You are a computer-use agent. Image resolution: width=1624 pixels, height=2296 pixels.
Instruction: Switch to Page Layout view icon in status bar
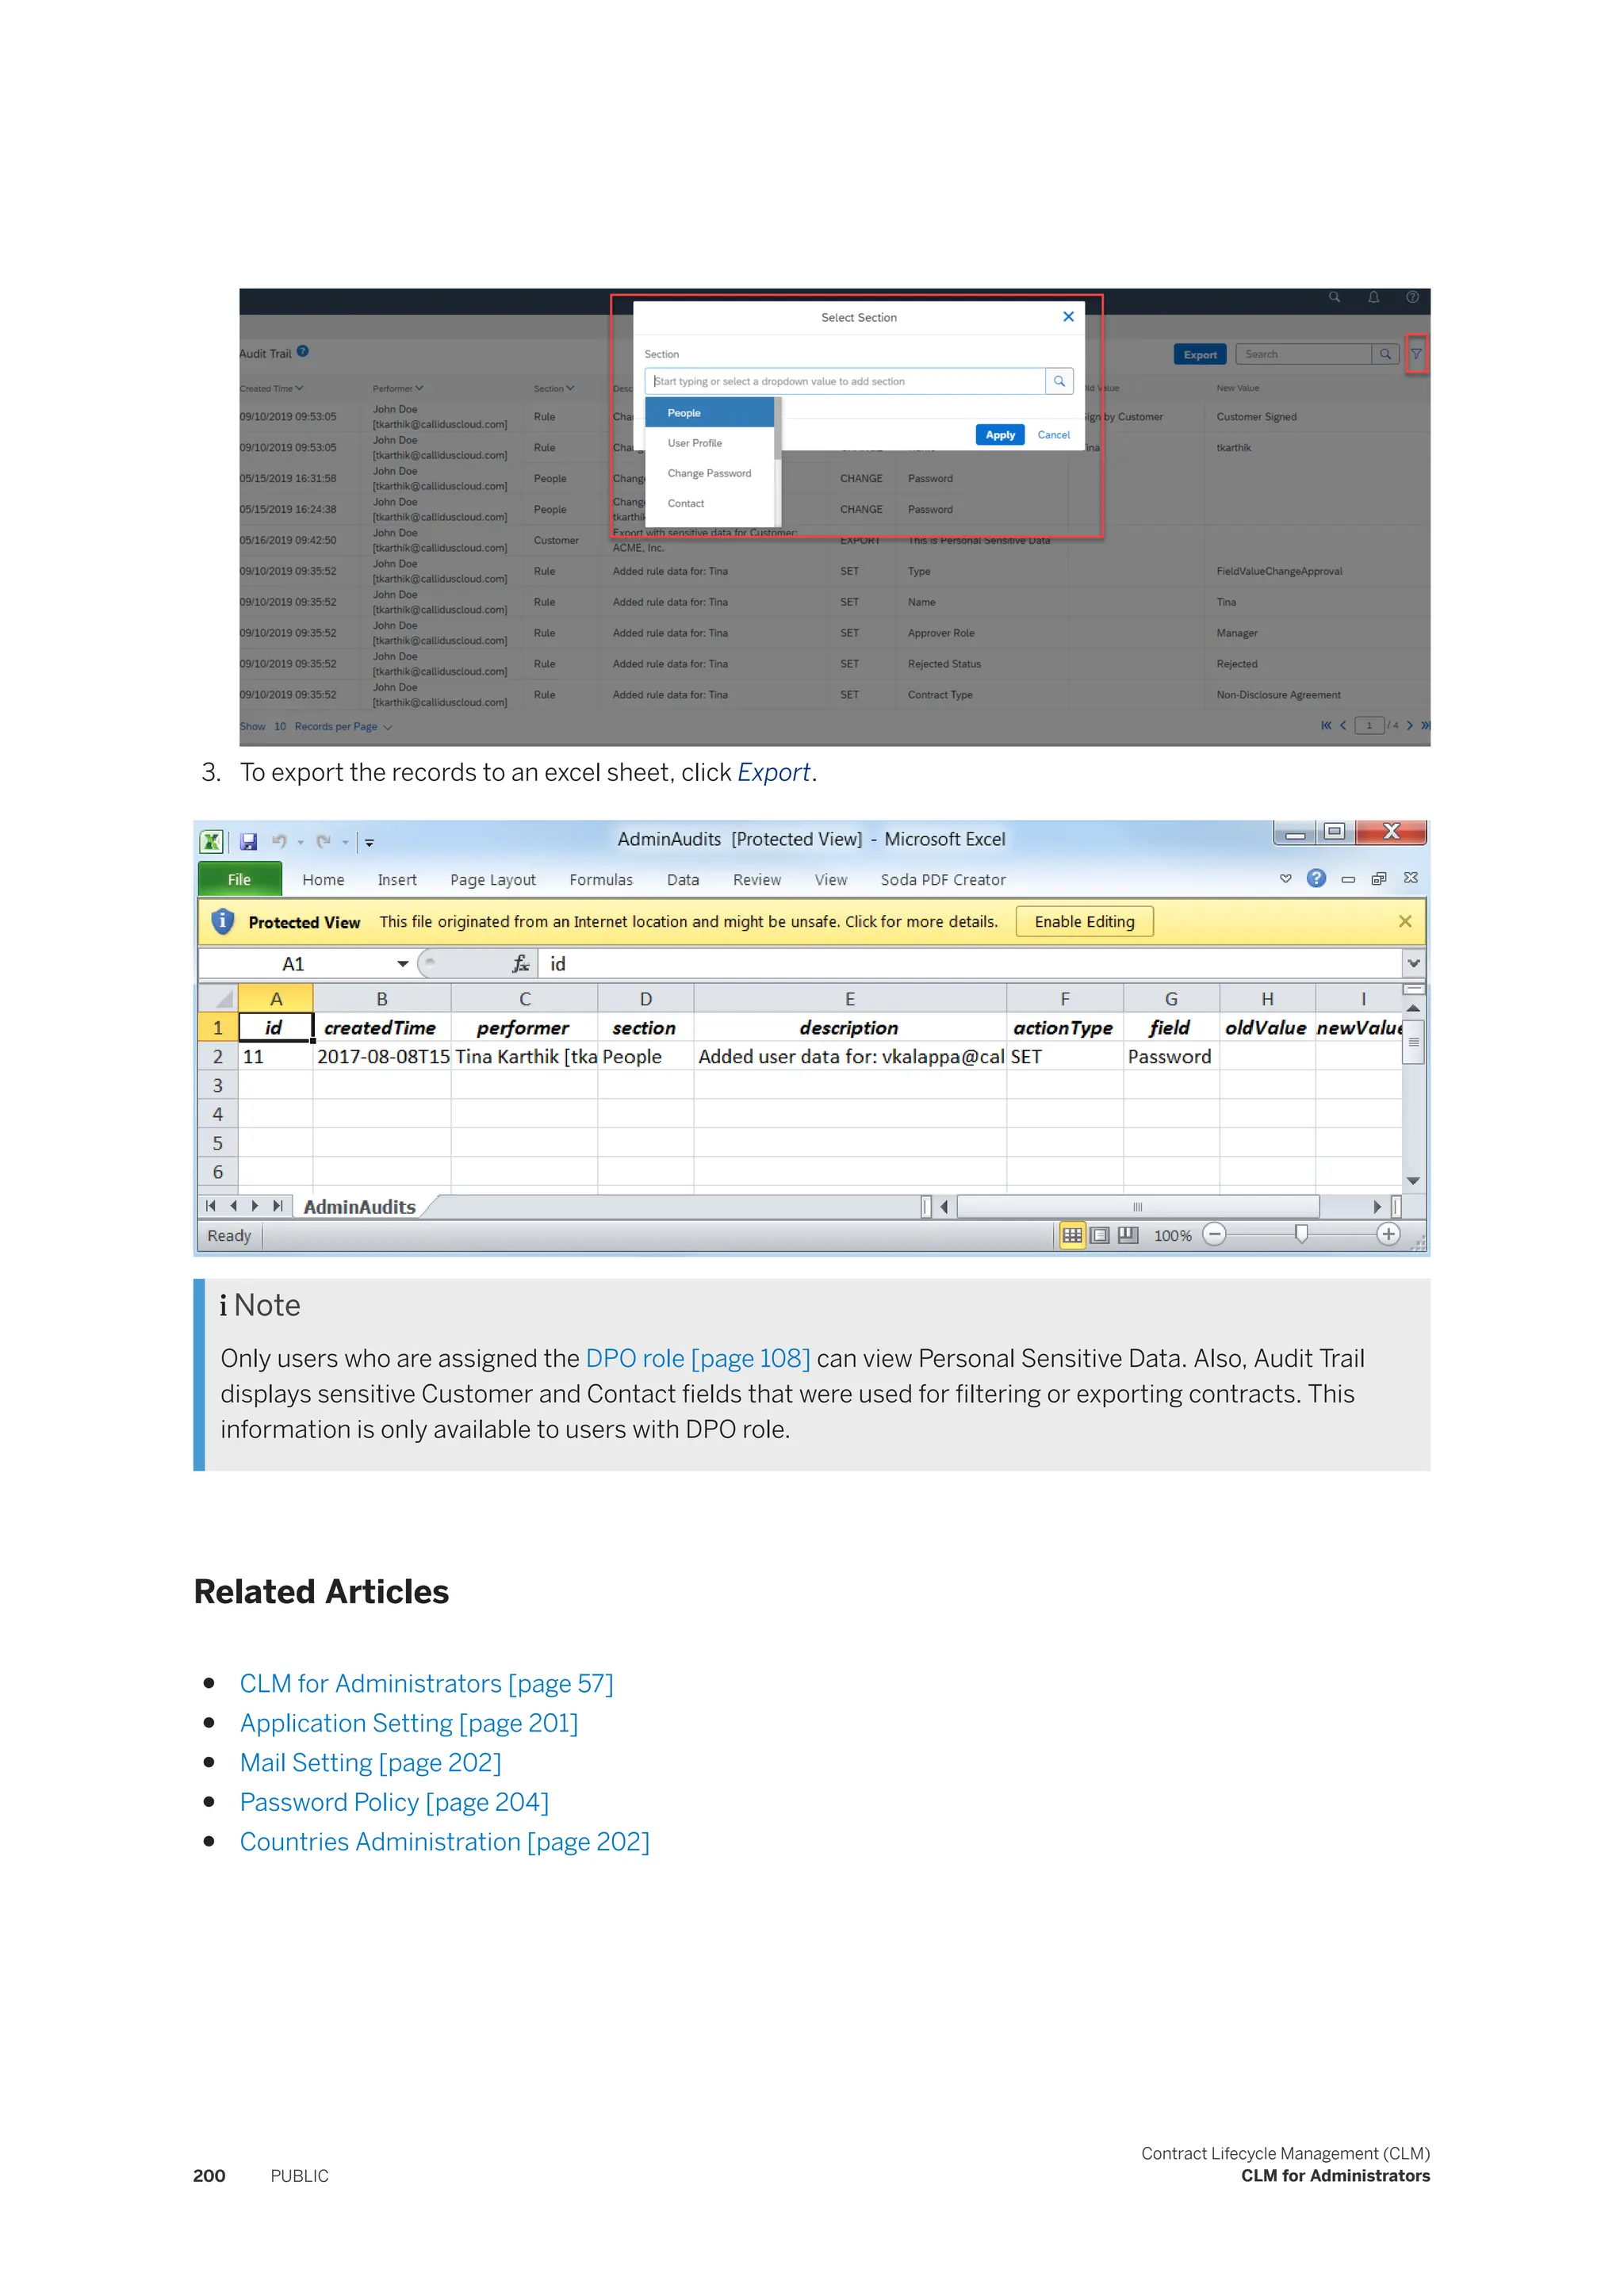(1100, 1235)
